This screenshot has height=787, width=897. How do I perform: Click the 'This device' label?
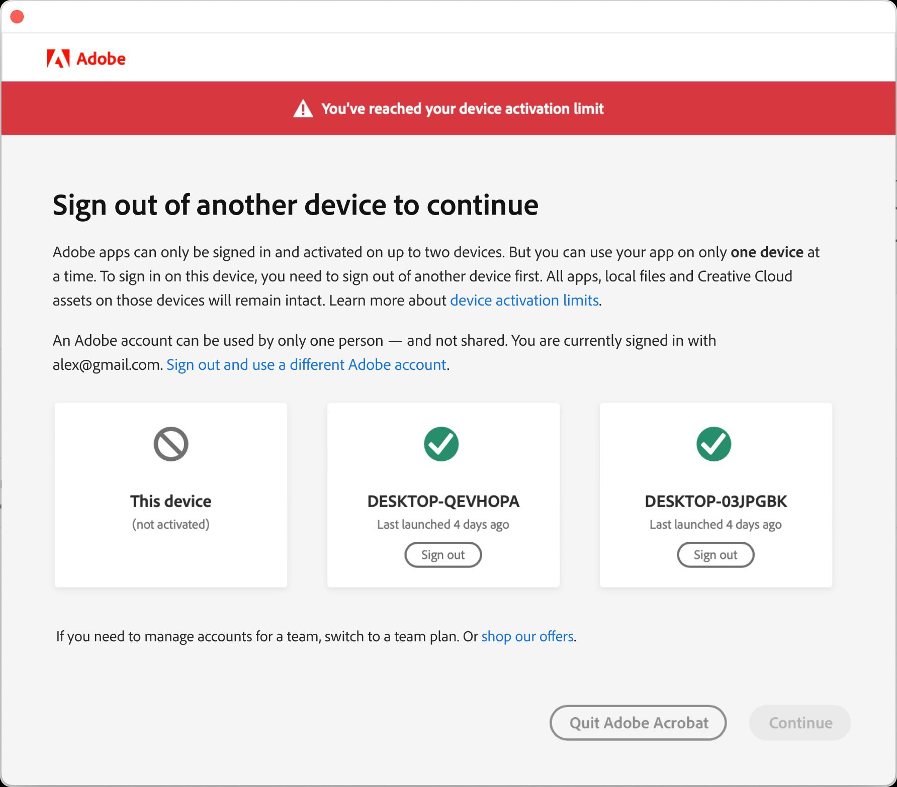click(171, 501)
